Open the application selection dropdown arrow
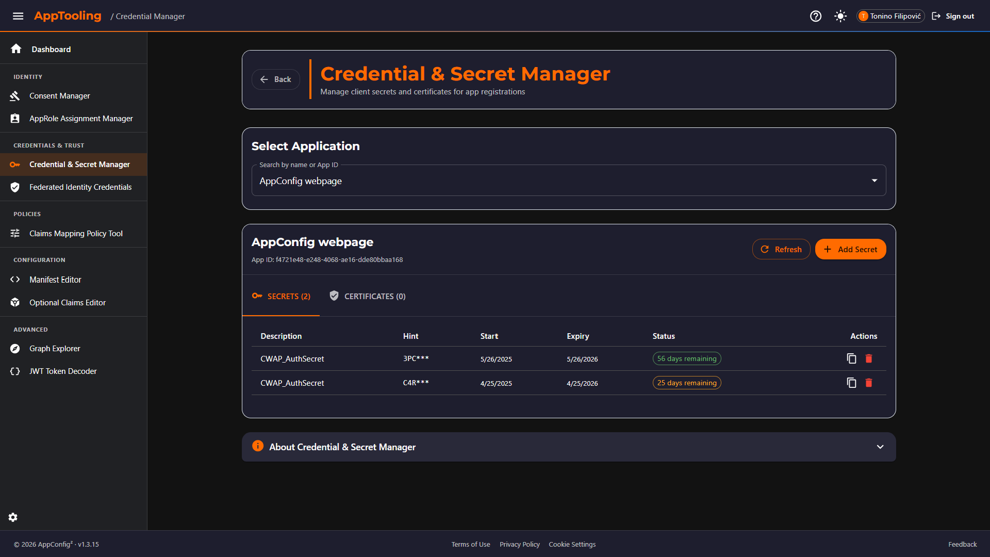 (874, 181)
